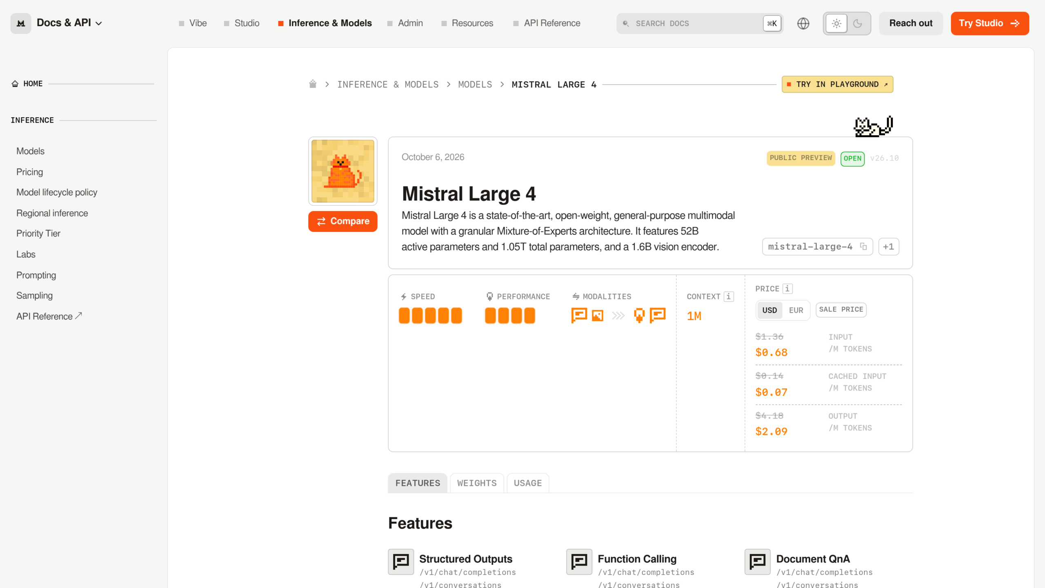
Task: Click Try in Playground button
Action: click(838, 84)
